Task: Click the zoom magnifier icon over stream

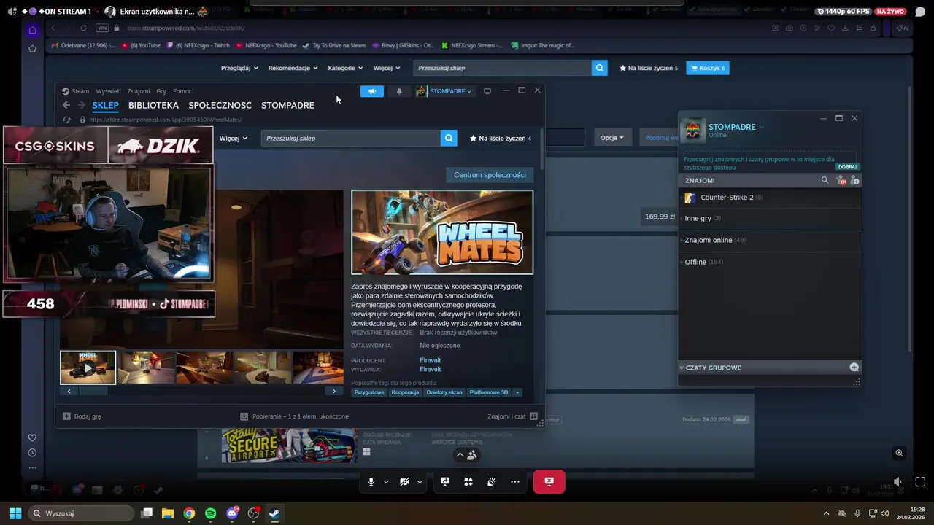Action: [899, 453]
